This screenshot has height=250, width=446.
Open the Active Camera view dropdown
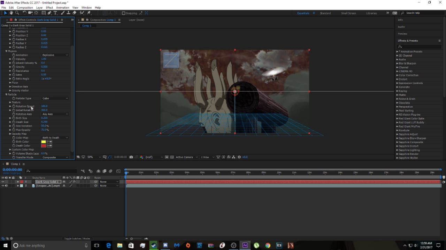pos(186,157)
